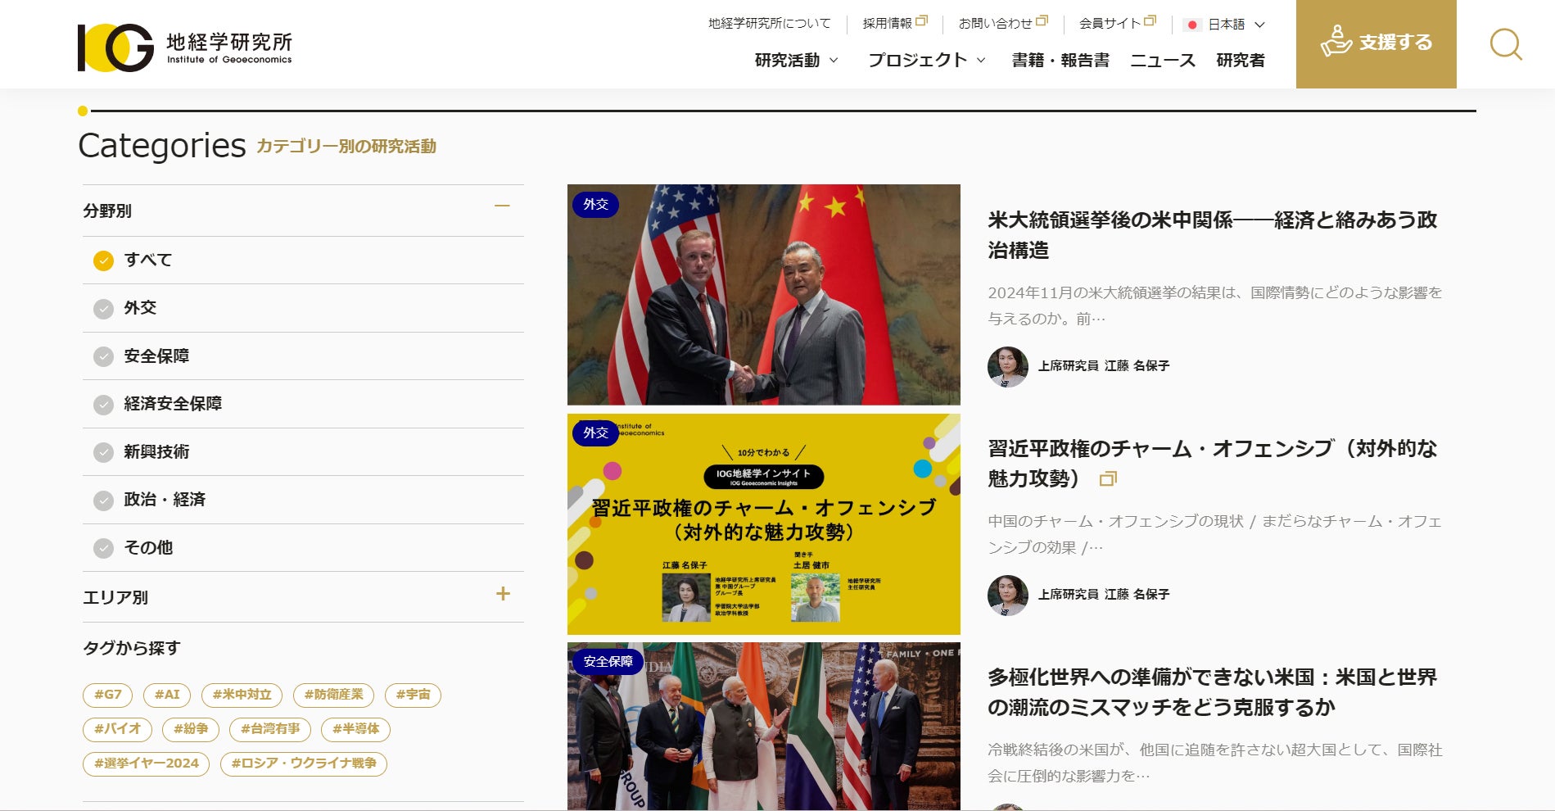Click the excerpt starting 2024年11月の米大統領選挙
The width and height of the screenshot is (1555, 811).
[1215, 306]
